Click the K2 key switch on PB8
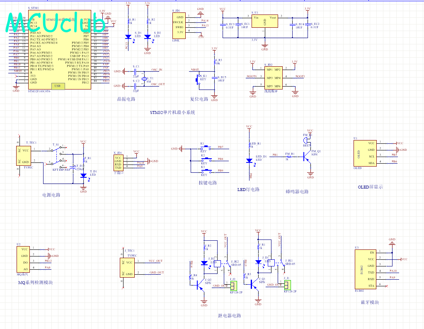Screen dimensions: 424x329 pos(206,160)
